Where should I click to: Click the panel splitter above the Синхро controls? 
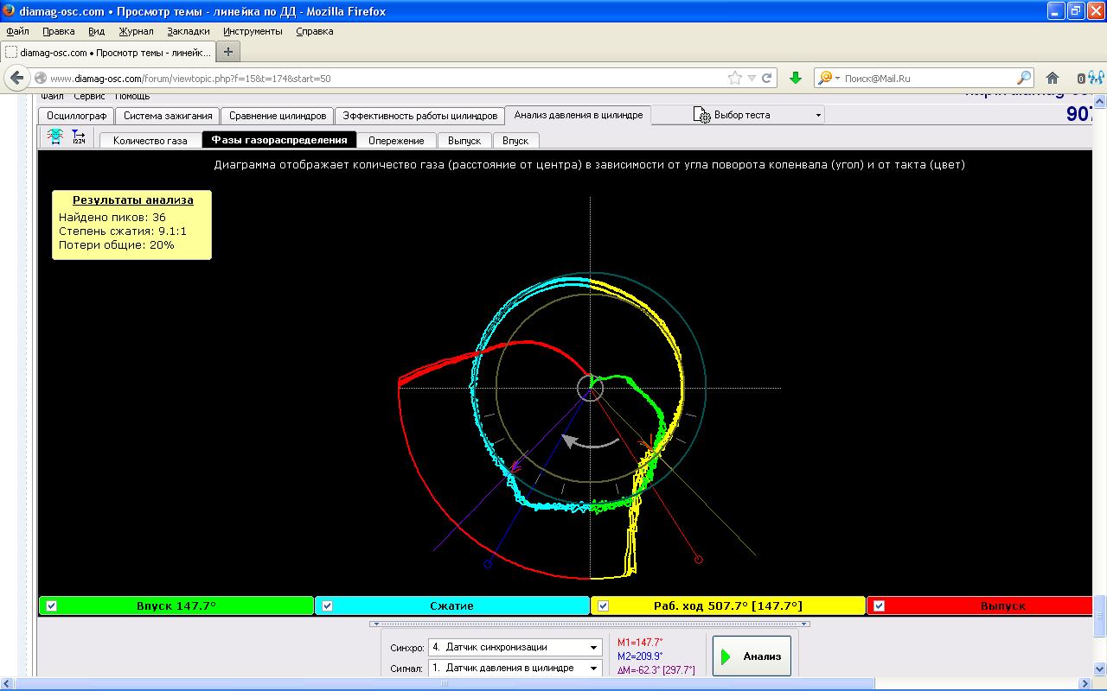[x=589, y=623]
